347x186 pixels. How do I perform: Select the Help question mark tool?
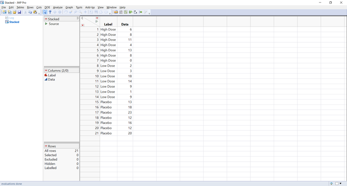[50, 12]
